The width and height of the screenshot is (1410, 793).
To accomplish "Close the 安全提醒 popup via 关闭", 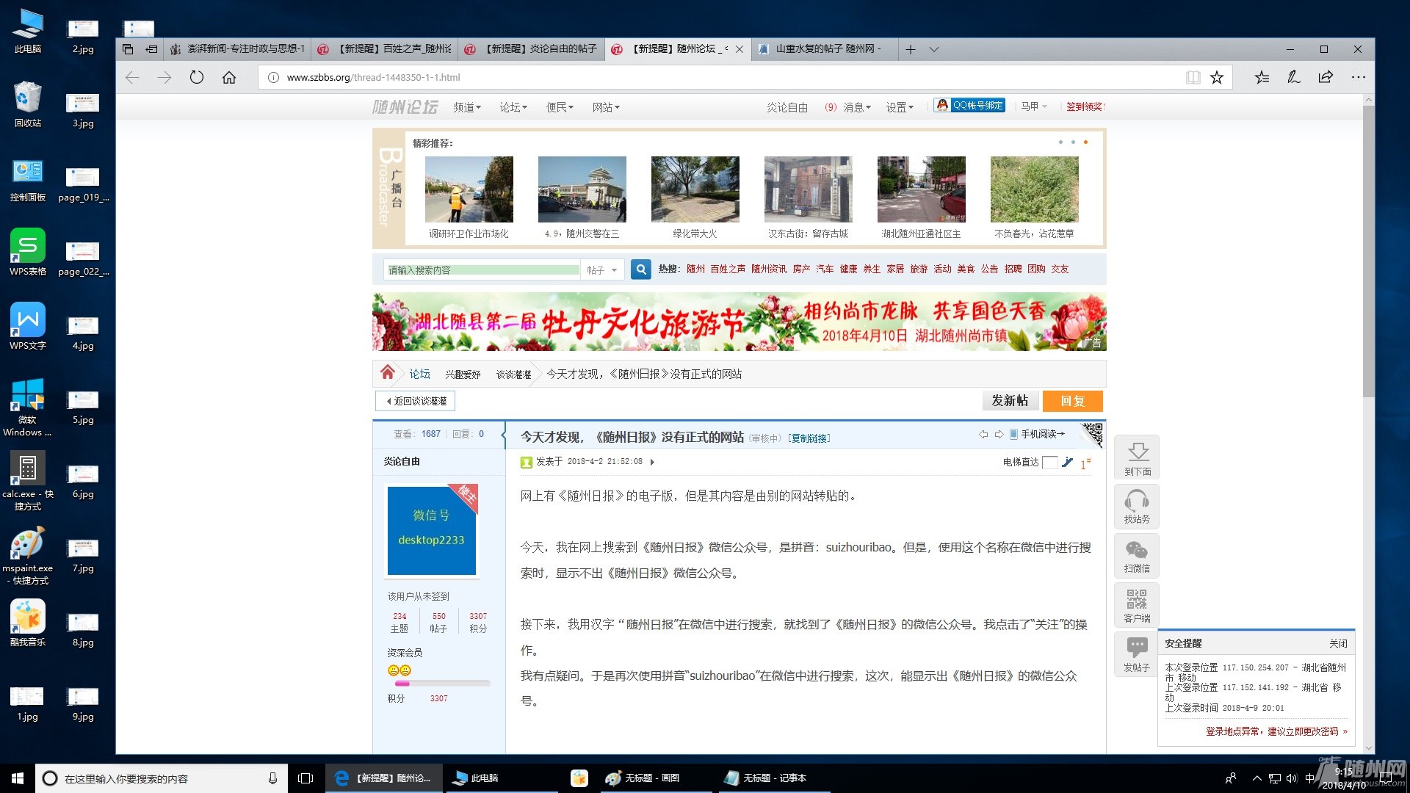I will 1338,643.
